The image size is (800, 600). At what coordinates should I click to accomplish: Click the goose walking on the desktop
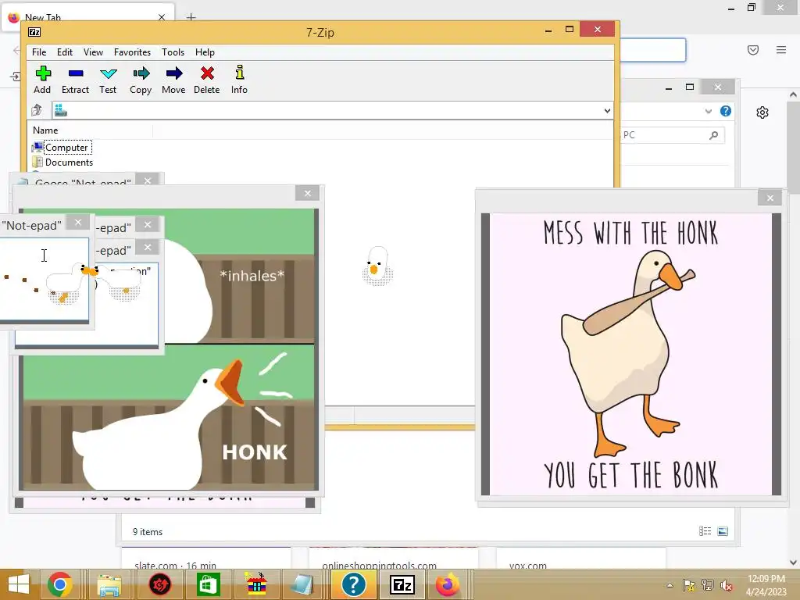[x=377, y=266]
